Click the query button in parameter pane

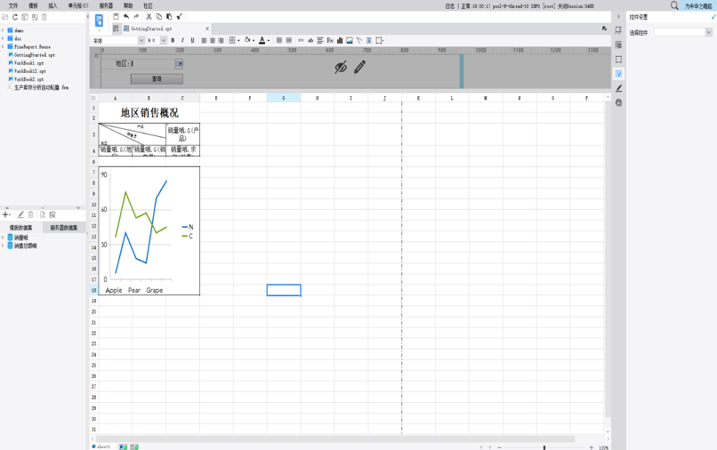click(x=157, y=78)
